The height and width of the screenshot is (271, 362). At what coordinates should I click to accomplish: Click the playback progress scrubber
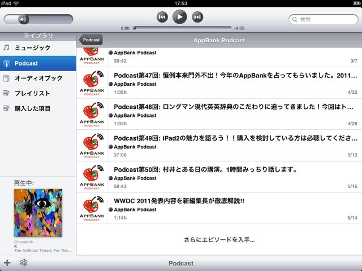[134, 28]
